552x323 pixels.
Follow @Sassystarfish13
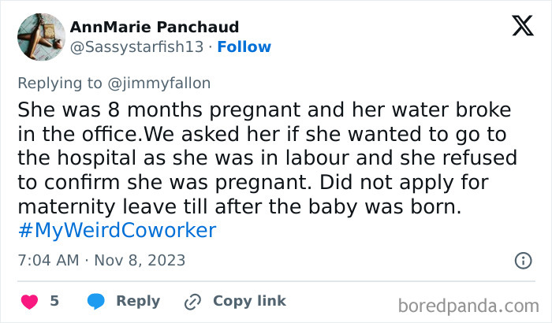point(244,46)
